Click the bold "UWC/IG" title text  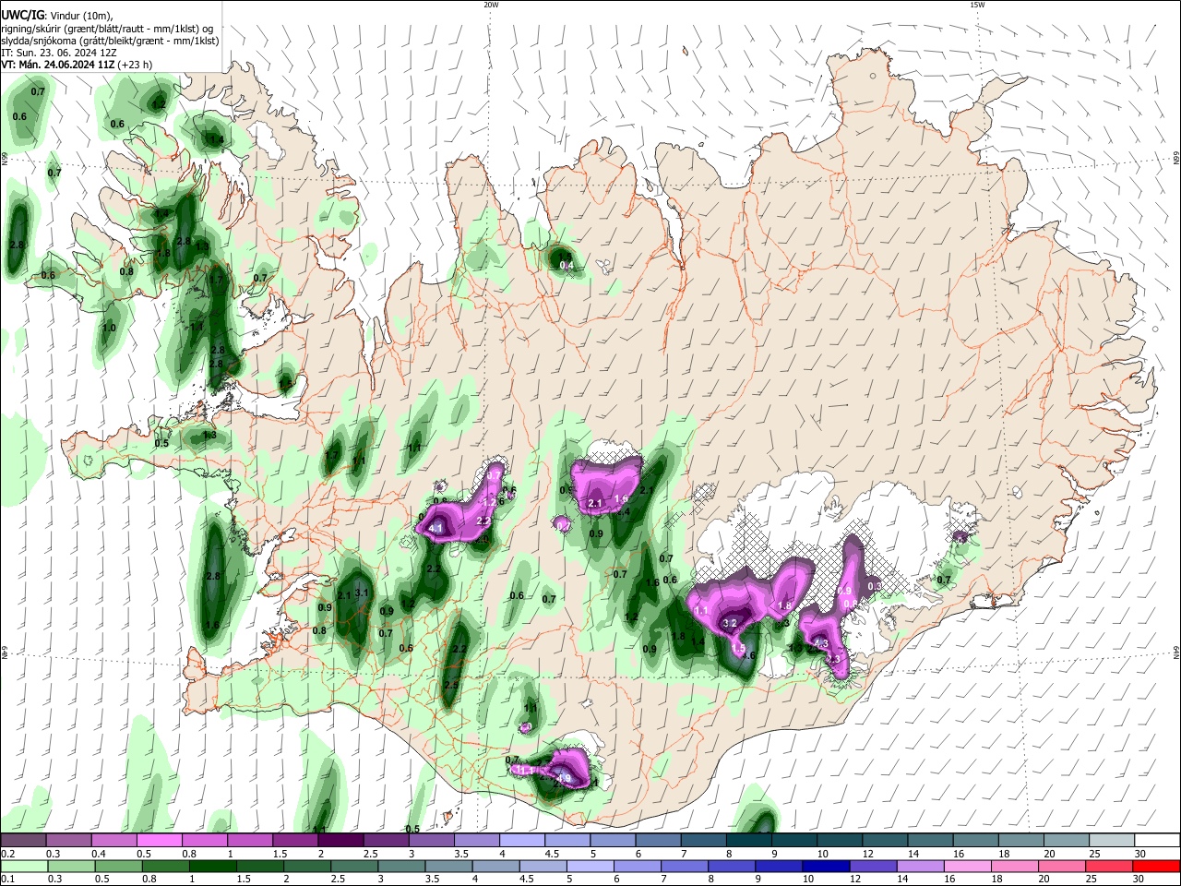click(x=22, y=16)
